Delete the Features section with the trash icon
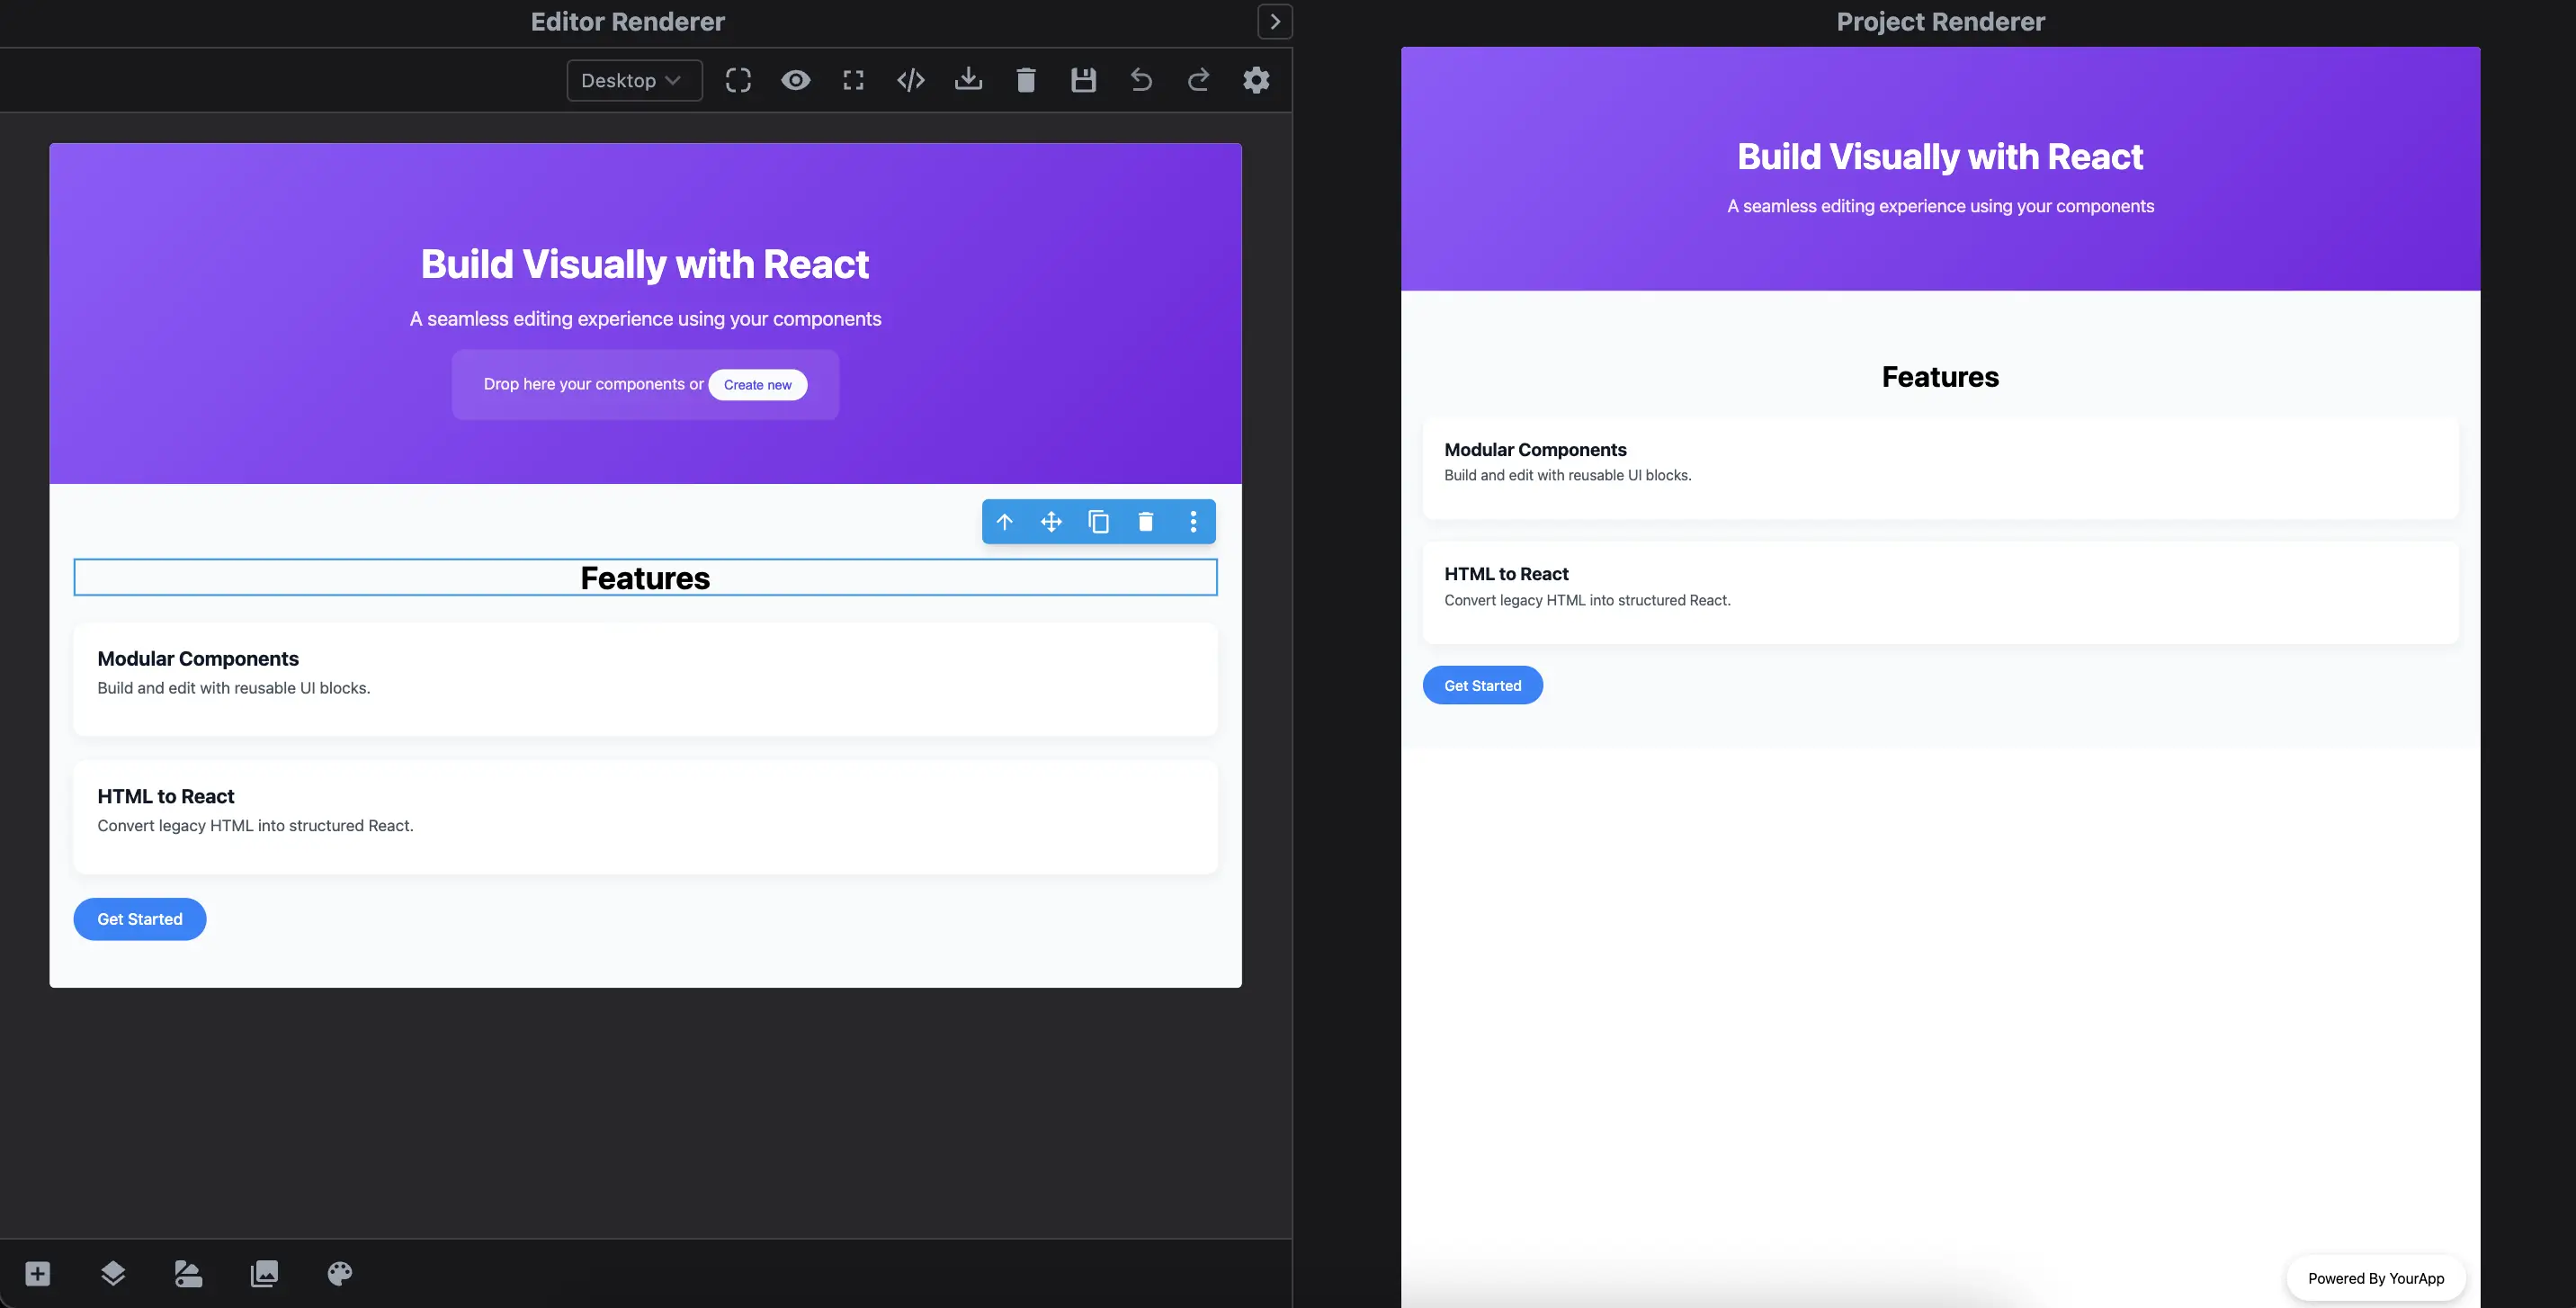2576x1308 pixels. tap(1146, 521)
